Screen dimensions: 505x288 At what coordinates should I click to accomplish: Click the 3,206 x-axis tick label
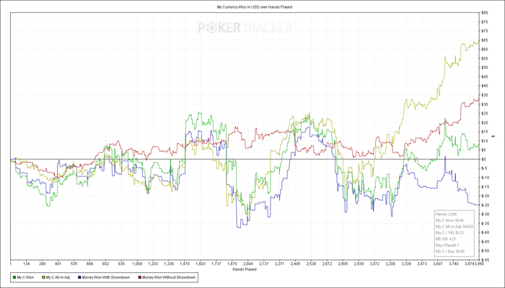pos(390,264)
